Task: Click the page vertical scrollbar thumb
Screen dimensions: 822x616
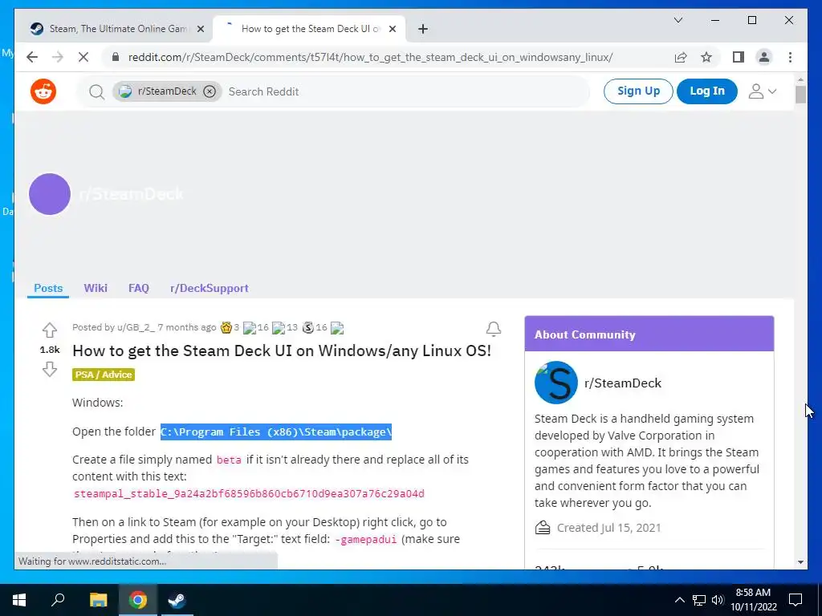Action: [x=800, y=95]
